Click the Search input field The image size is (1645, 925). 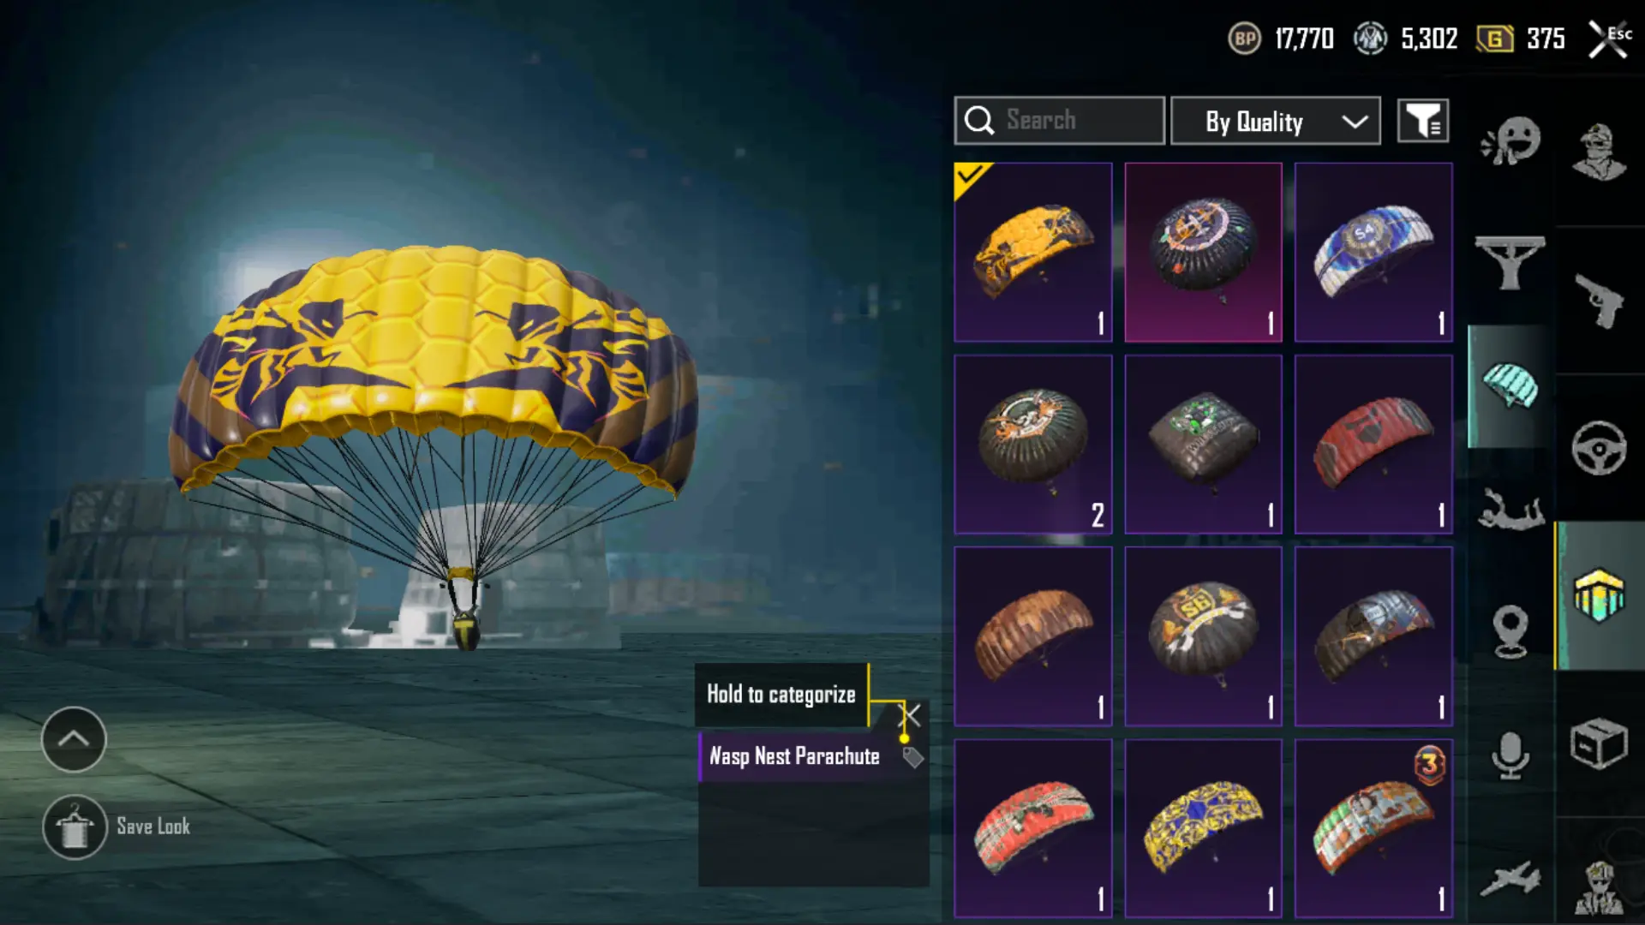point(1059,121)
